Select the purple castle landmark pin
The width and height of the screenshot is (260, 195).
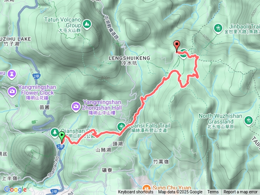click(12, 74)
